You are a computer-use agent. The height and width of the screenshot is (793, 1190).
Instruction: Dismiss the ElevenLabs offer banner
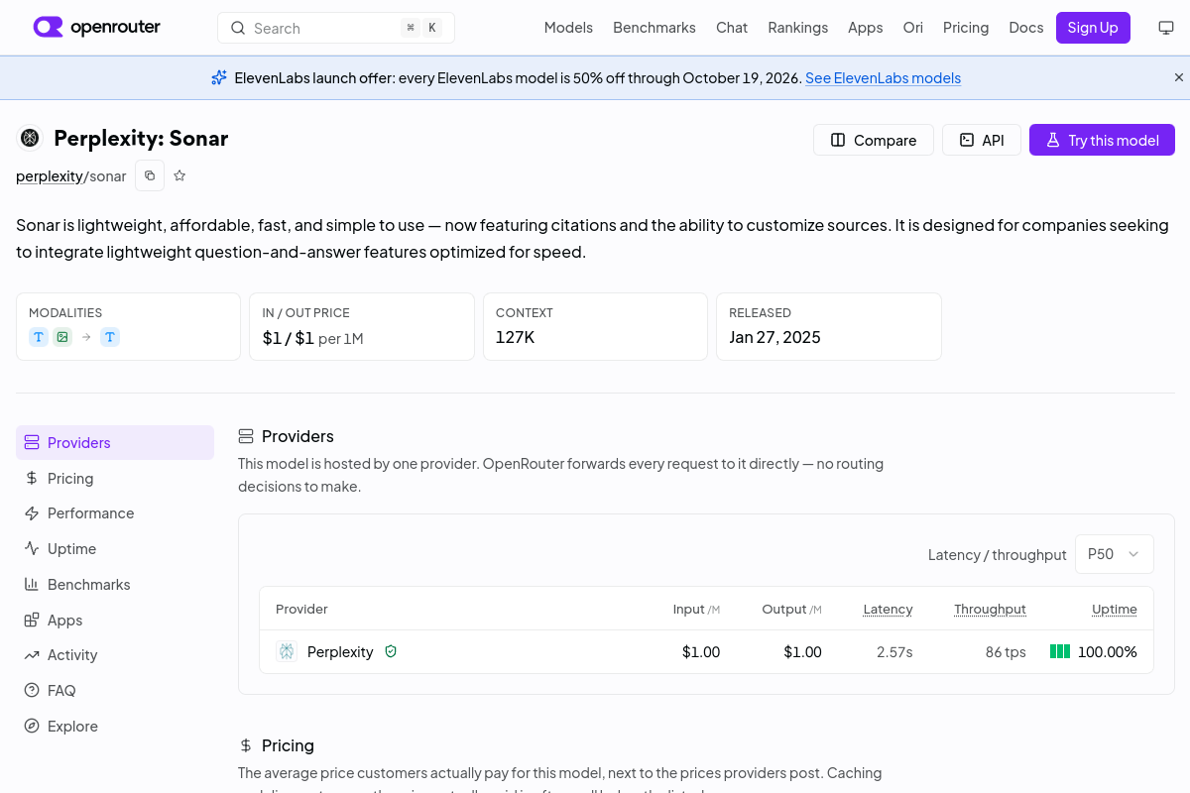point(1179,77)
